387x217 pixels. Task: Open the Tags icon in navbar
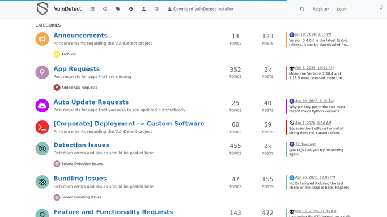(118, 9)
